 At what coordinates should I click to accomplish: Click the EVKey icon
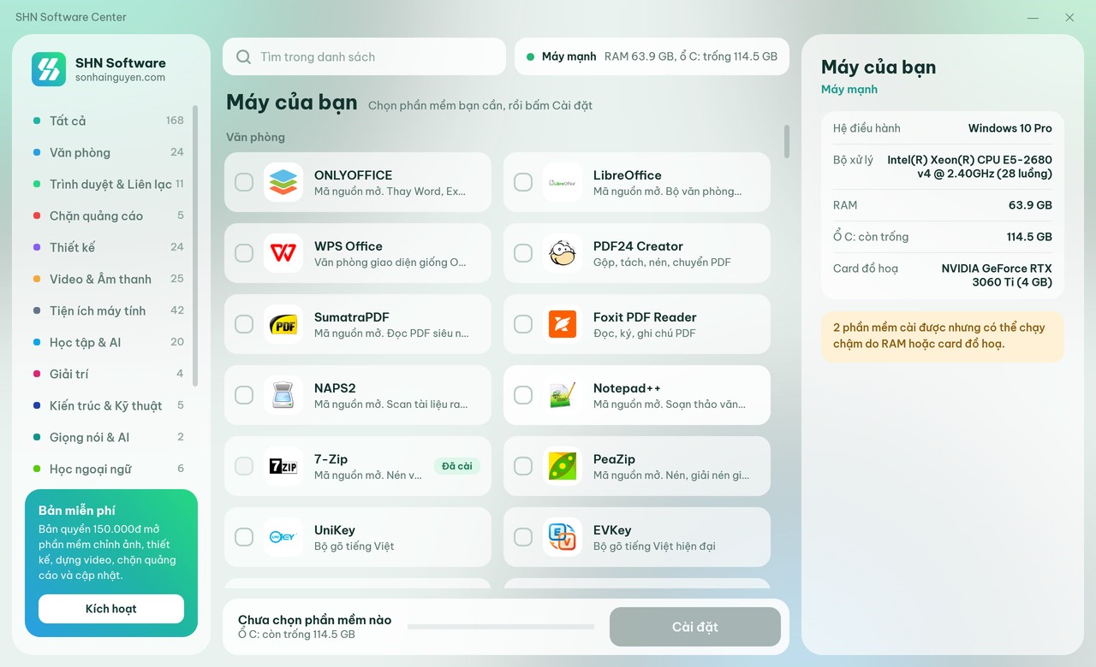pos(563,537)
